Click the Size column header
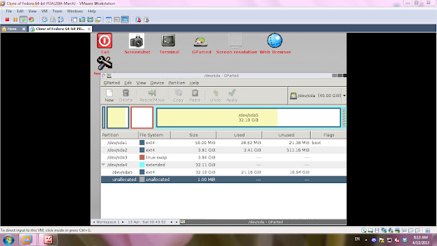The height and width of the screenshot is (246, 437). (x=193, y=135)
